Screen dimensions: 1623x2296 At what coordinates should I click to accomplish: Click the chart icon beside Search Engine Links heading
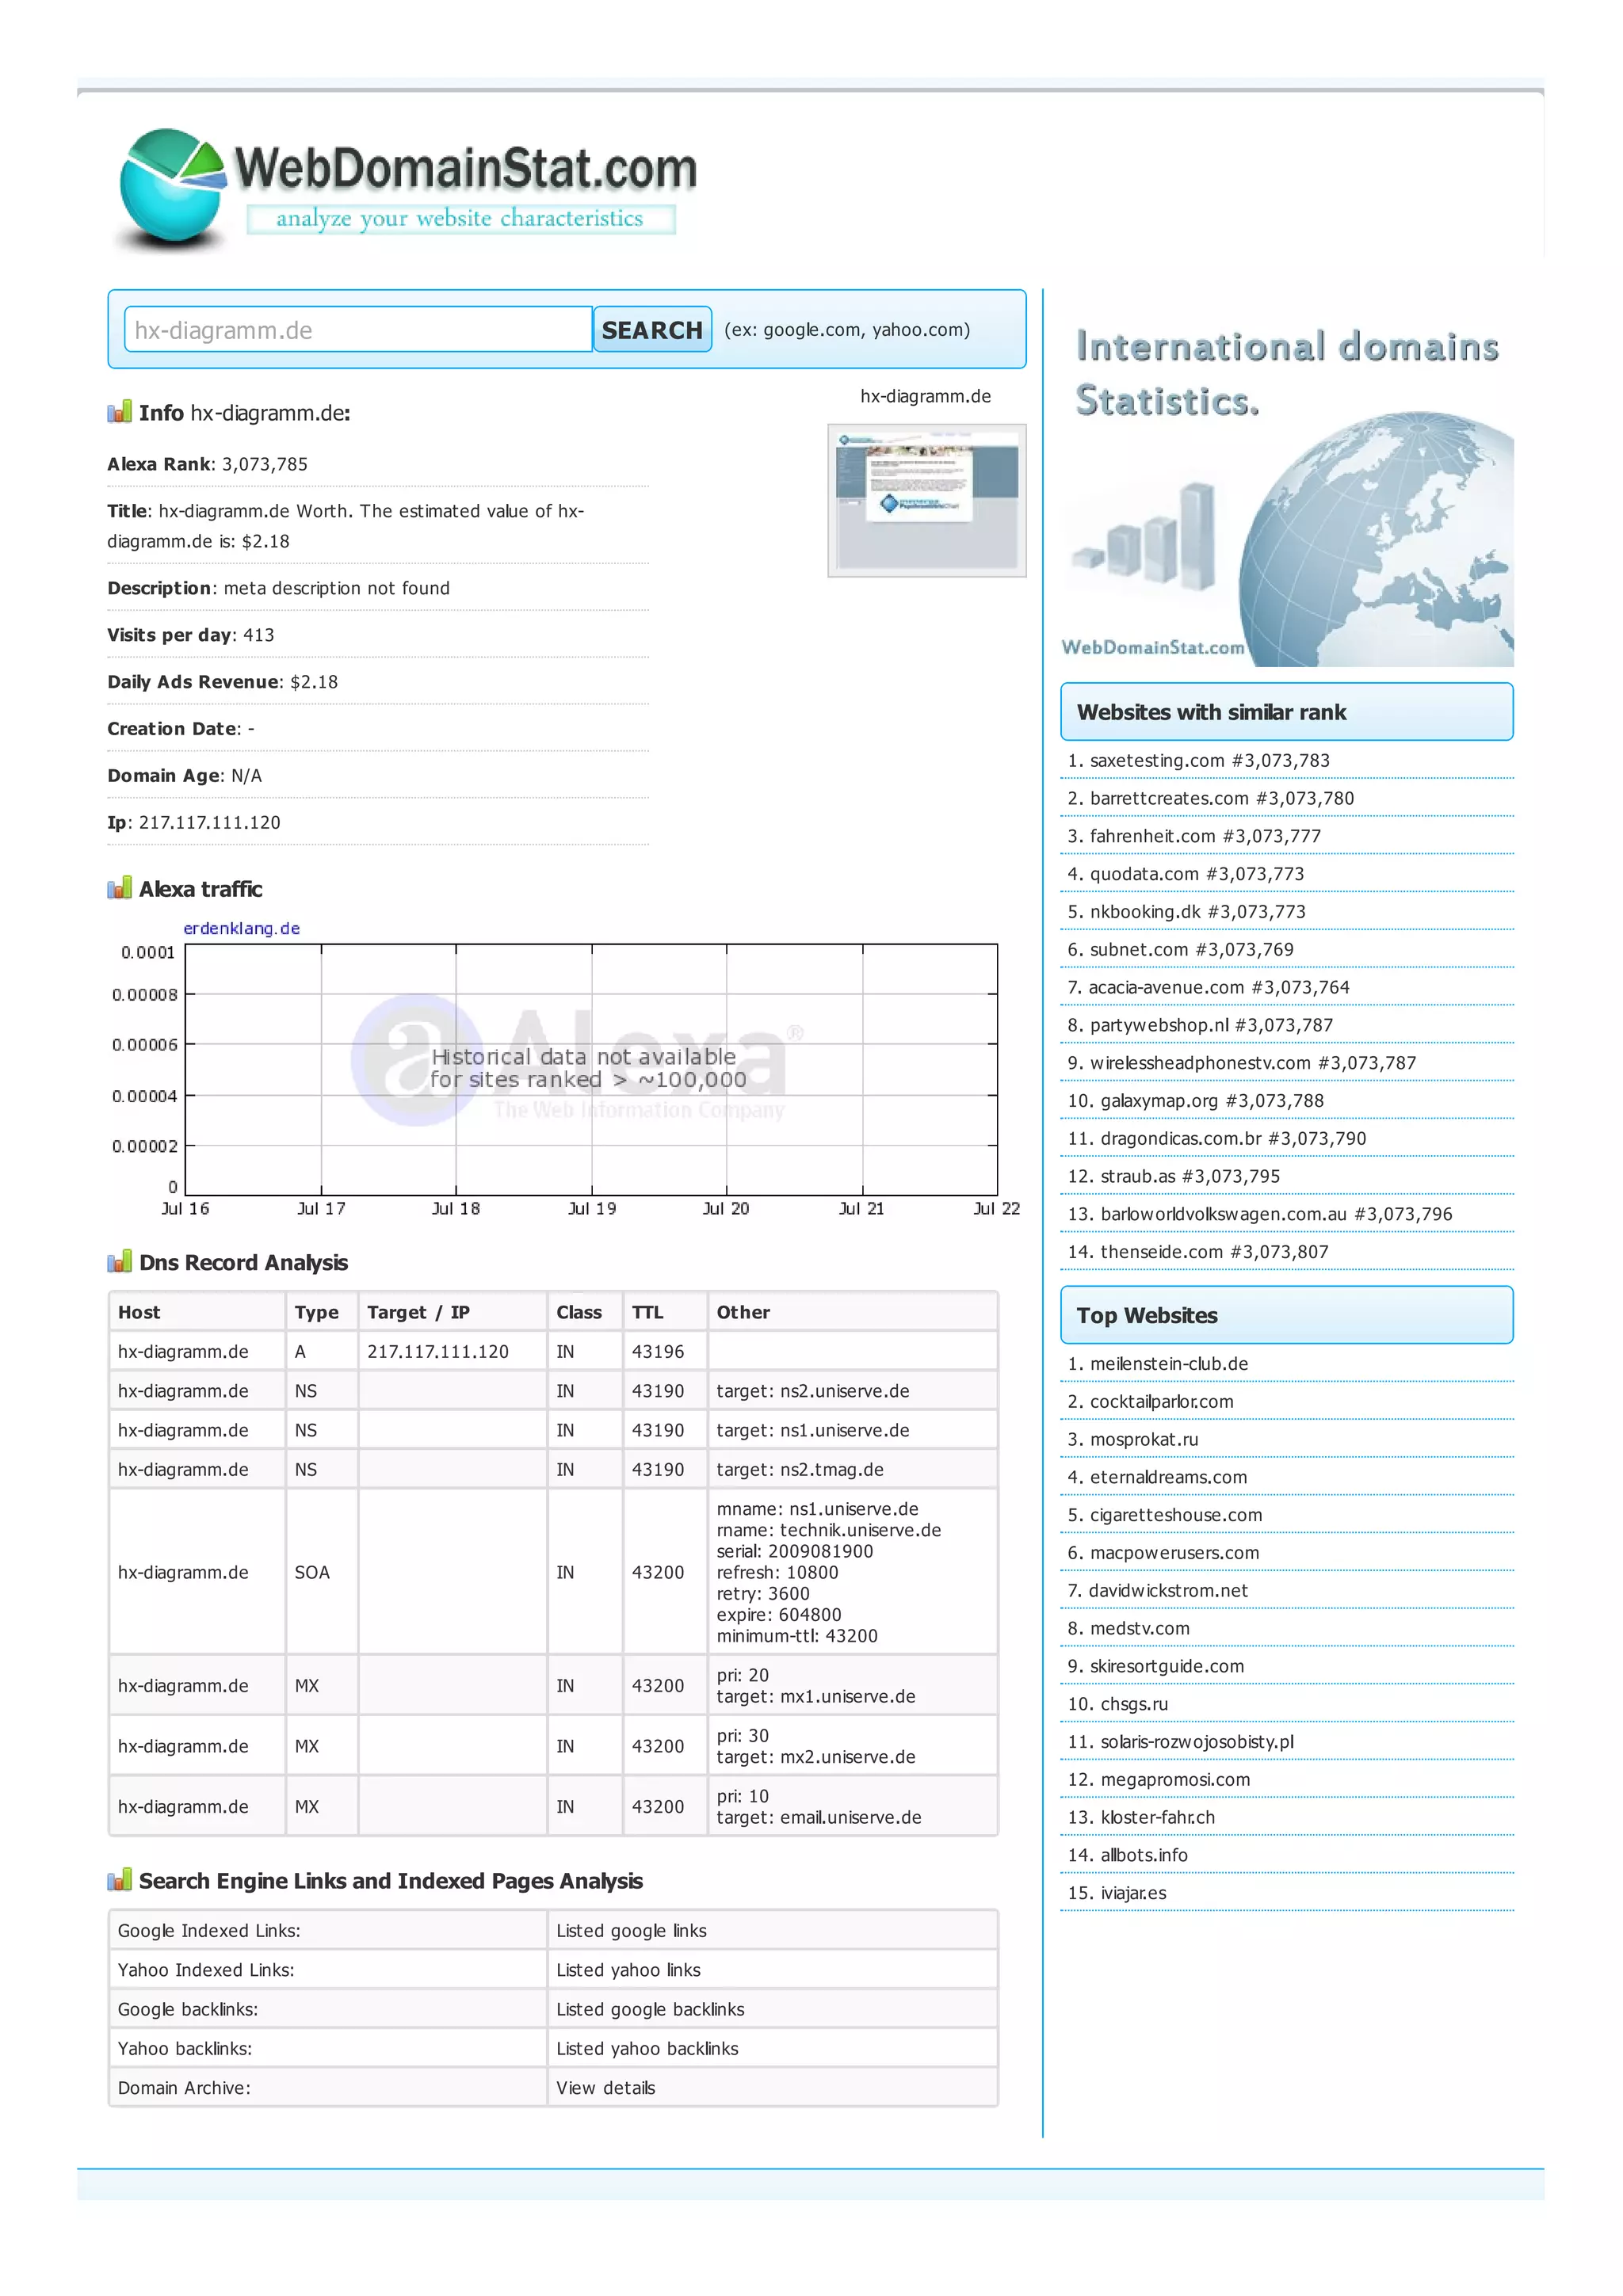pyautogui.click(x=119, y=1879)
